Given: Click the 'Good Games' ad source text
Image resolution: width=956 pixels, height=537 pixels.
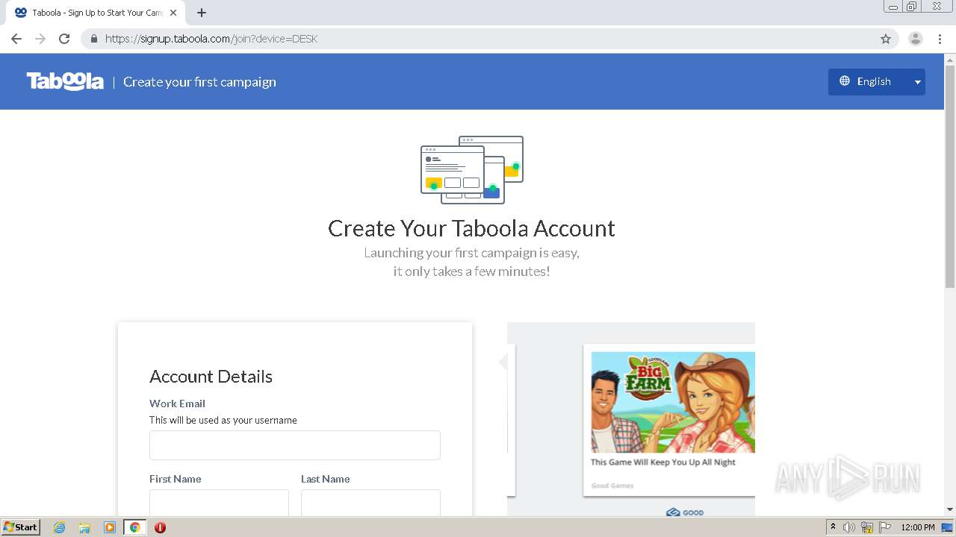Looking at the screenshot, I should point(612,486).
